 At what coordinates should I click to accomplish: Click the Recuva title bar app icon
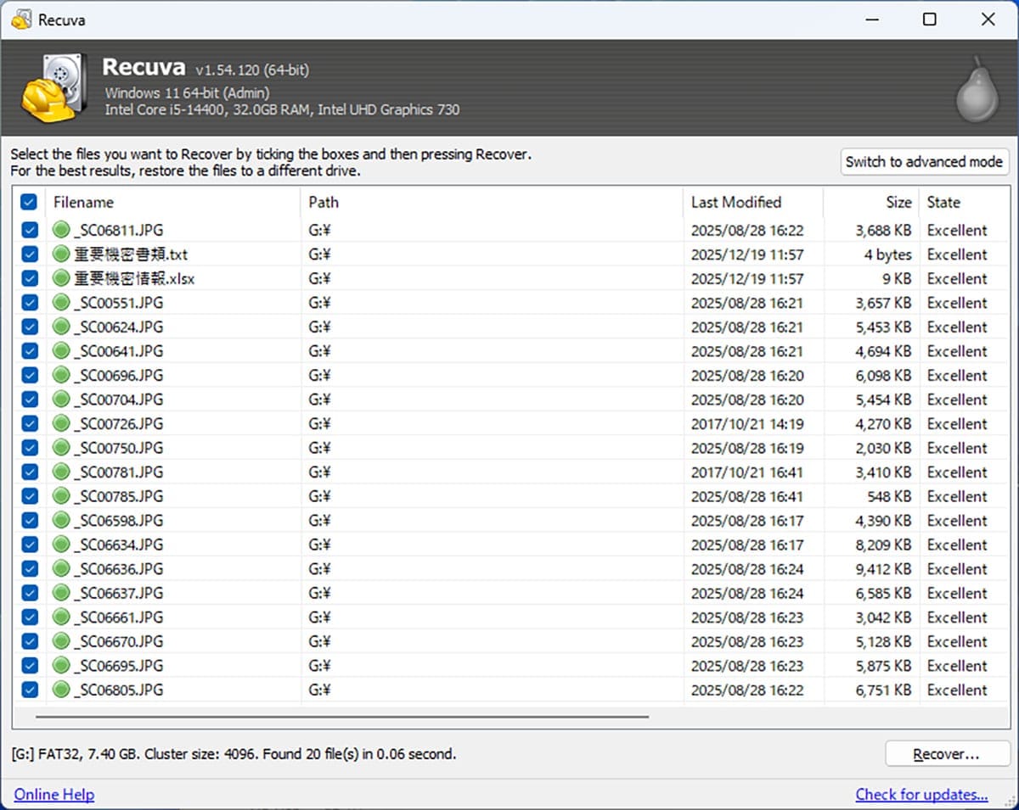click(x=21, y=20)
